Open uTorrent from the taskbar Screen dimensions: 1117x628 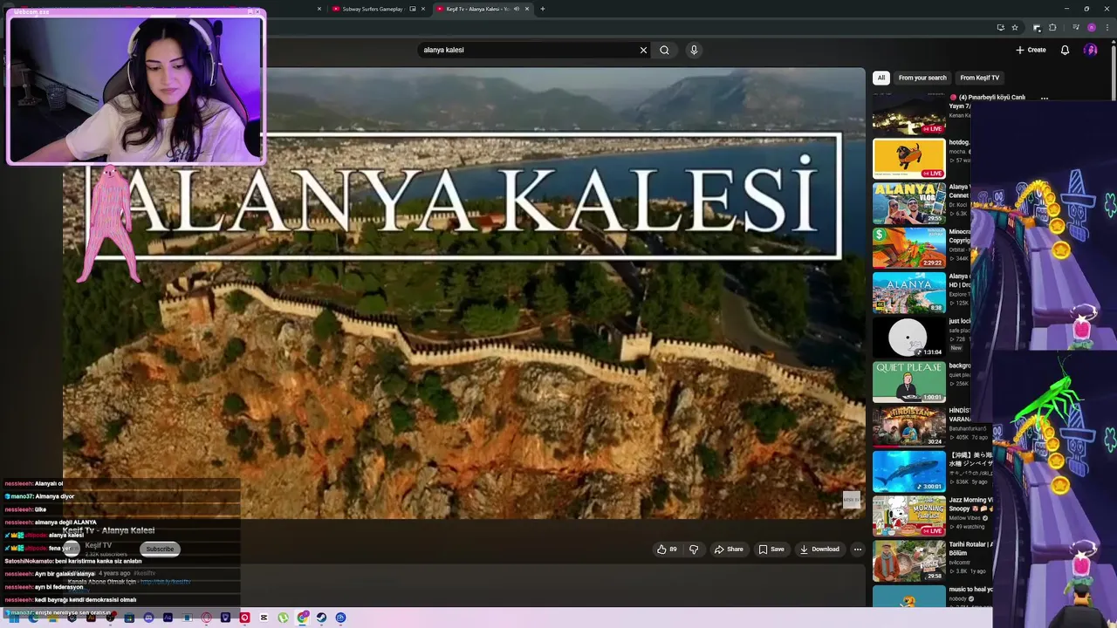(283, 618)
